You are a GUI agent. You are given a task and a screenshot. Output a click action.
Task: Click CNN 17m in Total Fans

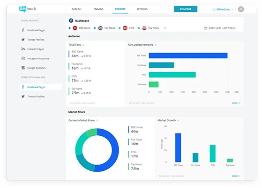[80, 78]
